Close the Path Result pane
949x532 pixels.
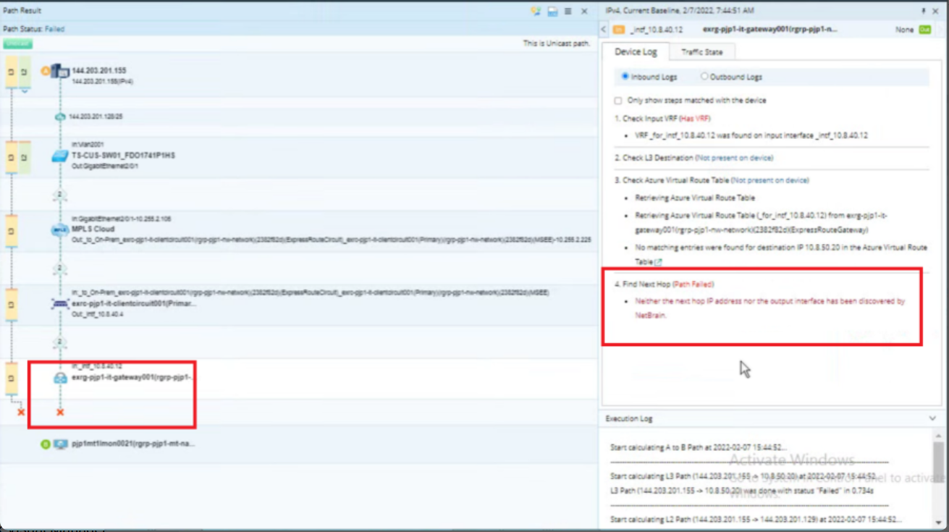(x=584, y=11)
